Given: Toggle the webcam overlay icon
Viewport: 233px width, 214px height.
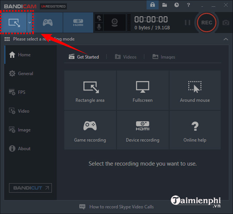Looking at the screenshot, I should (115, 23).
